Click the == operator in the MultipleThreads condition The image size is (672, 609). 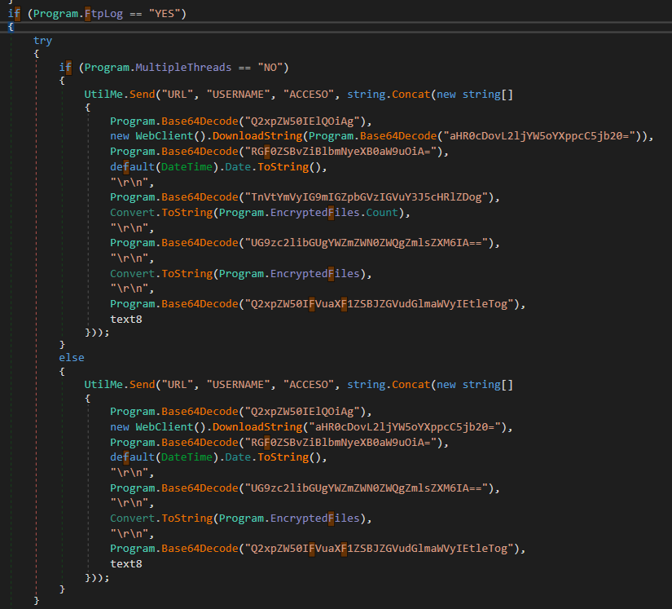(244, 68)
